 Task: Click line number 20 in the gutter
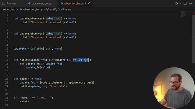pyautogui.click(x=7, y=79)
